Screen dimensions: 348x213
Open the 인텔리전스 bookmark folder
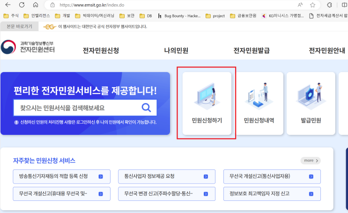[x=37, y=16]
